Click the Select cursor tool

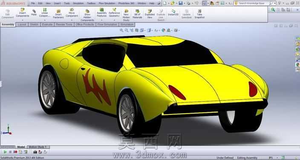click(205, 3)
